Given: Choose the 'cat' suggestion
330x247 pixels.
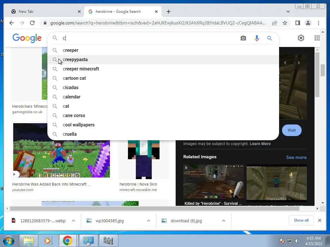Looking at the screenshot, I should click(x=163, y=106).
